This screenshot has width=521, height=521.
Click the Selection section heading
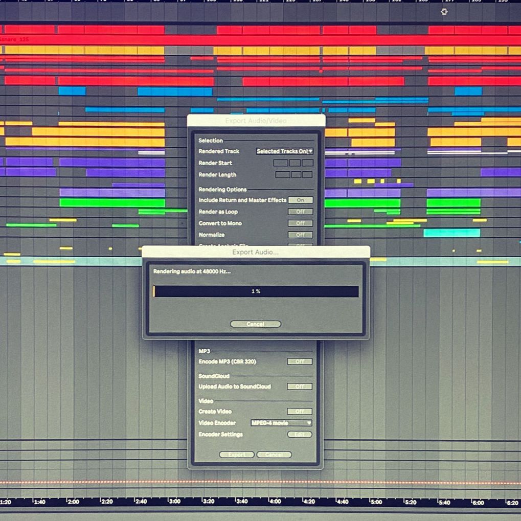point(211,141)
